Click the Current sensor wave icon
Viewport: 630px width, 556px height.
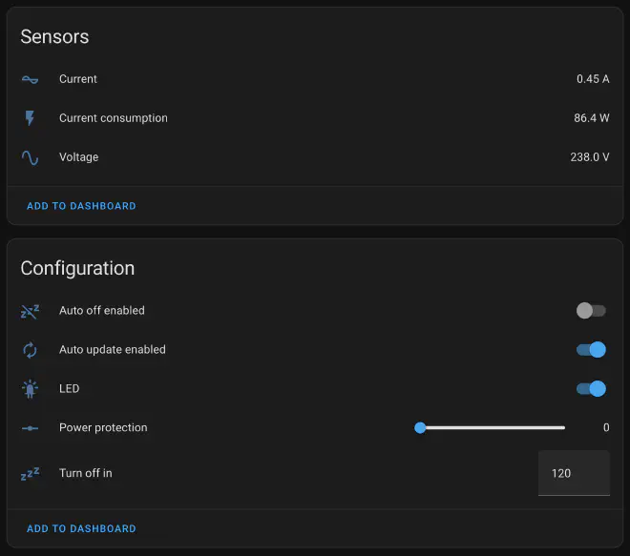30,79
